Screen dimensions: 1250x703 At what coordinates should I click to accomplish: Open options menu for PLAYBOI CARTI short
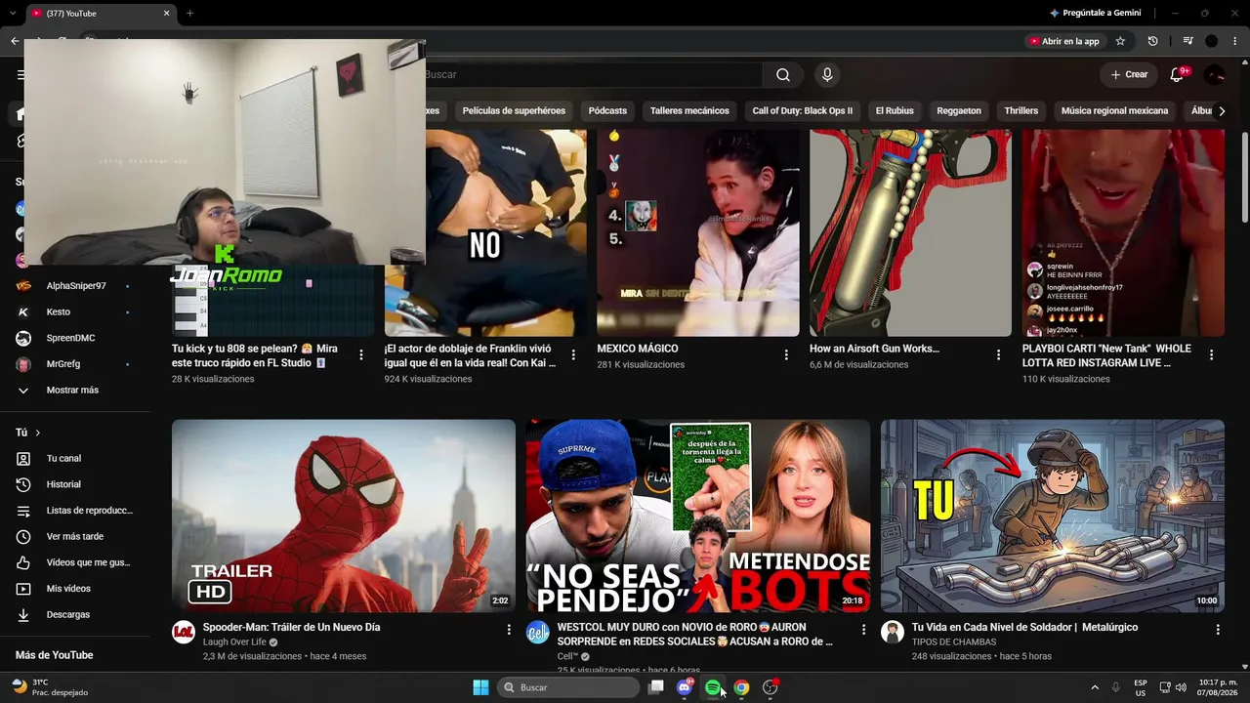[x=1212, y=355]
